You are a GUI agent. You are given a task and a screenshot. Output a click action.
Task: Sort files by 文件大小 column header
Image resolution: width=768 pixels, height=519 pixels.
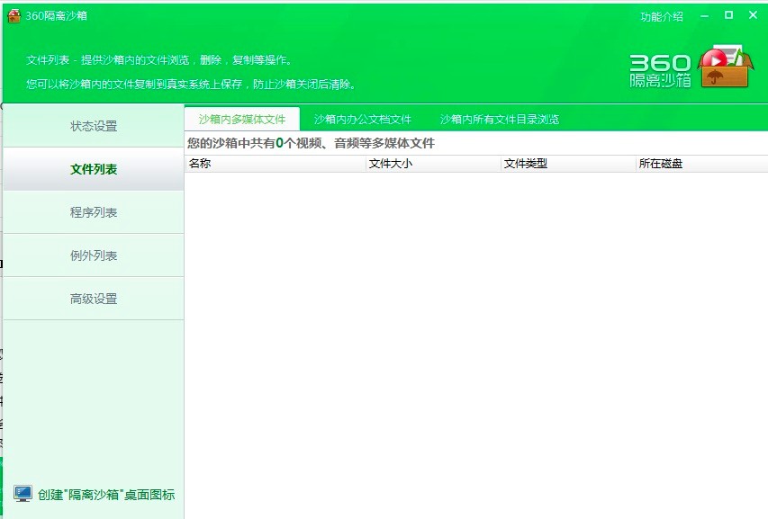(x=432, y=164)
